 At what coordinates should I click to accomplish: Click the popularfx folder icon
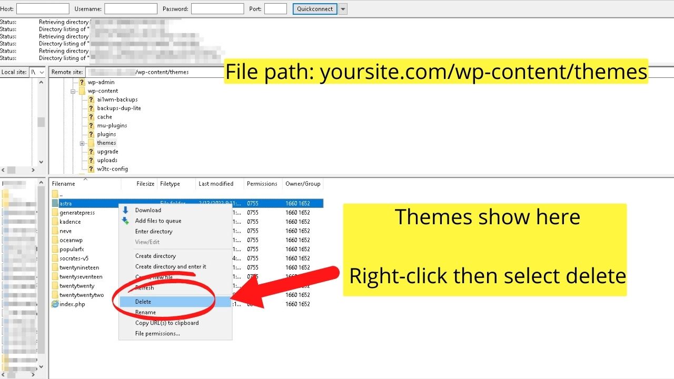tap(55, 249)
